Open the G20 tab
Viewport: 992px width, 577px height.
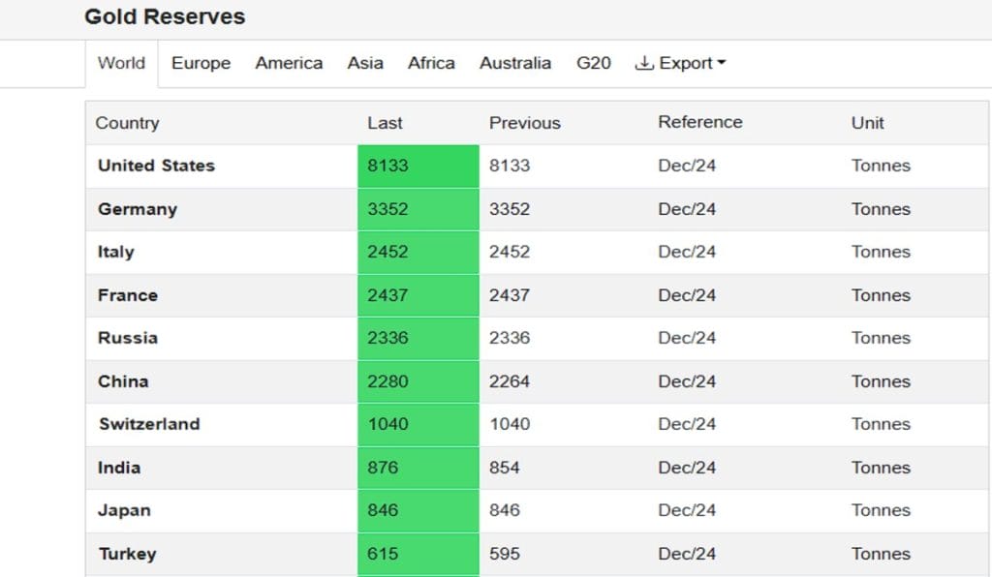594,63
